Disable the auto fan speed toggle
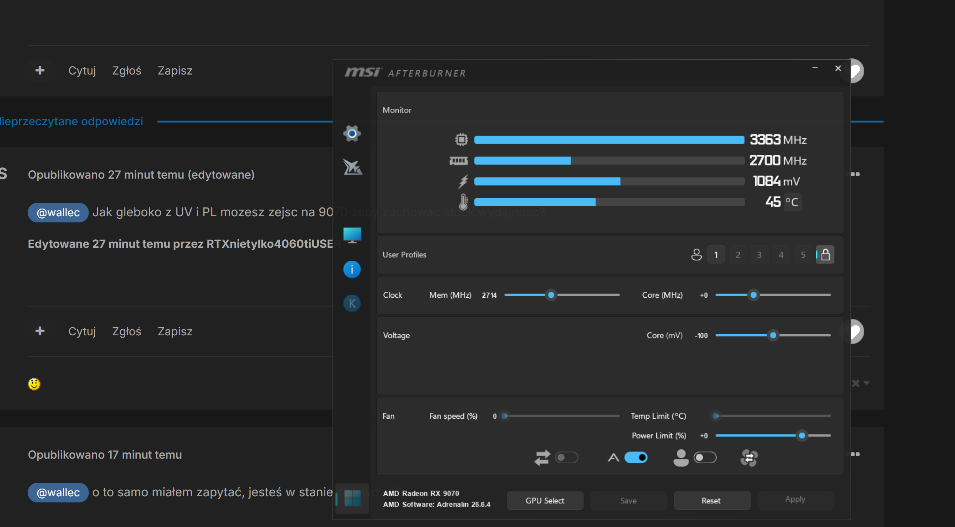This screenshot has height=527, width=955. [636, 457]
